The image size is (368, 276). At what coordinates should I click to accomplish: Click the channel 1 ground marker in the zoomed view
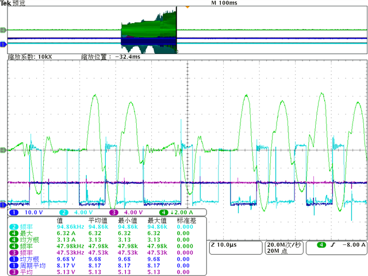[3, 205]
